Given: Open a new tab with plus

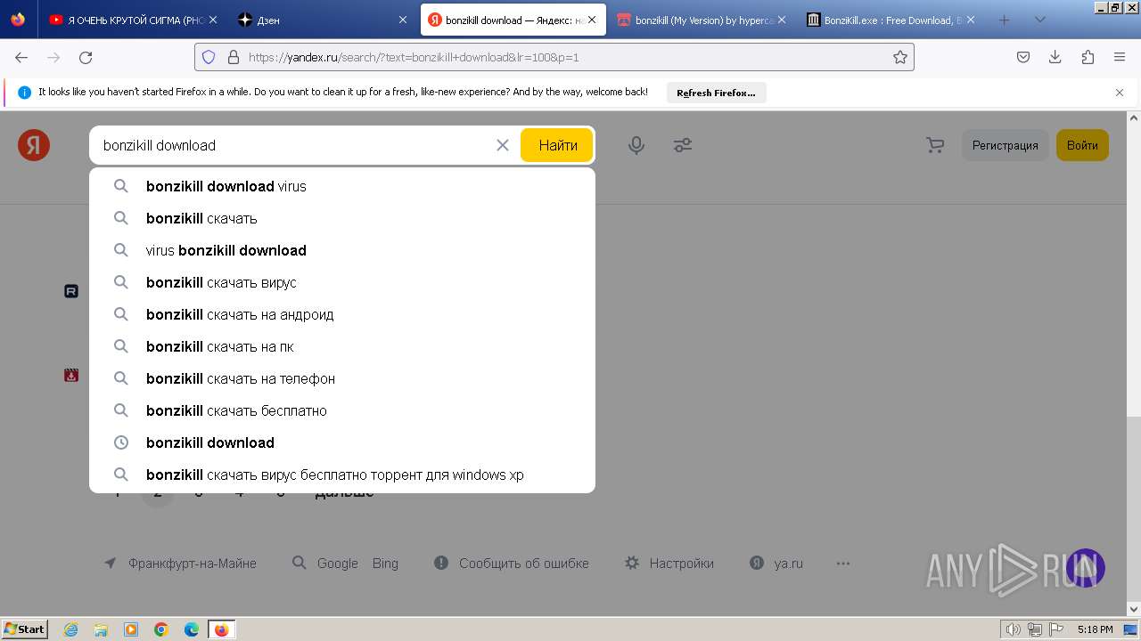Looking at the screenshot, I should 1004,20.
